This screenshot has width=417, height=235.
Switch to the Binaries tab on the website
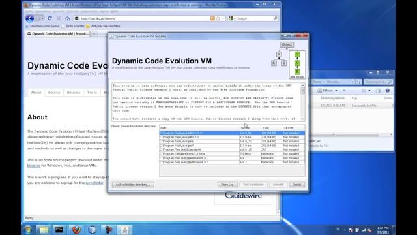tap(74, 93)
